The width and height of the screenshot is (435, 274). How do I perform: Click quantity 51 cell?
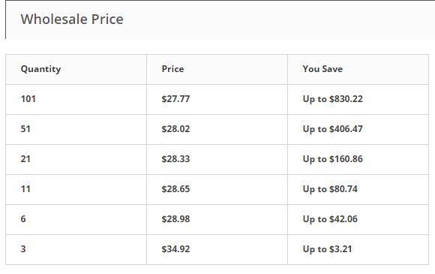tap(76, 129)
